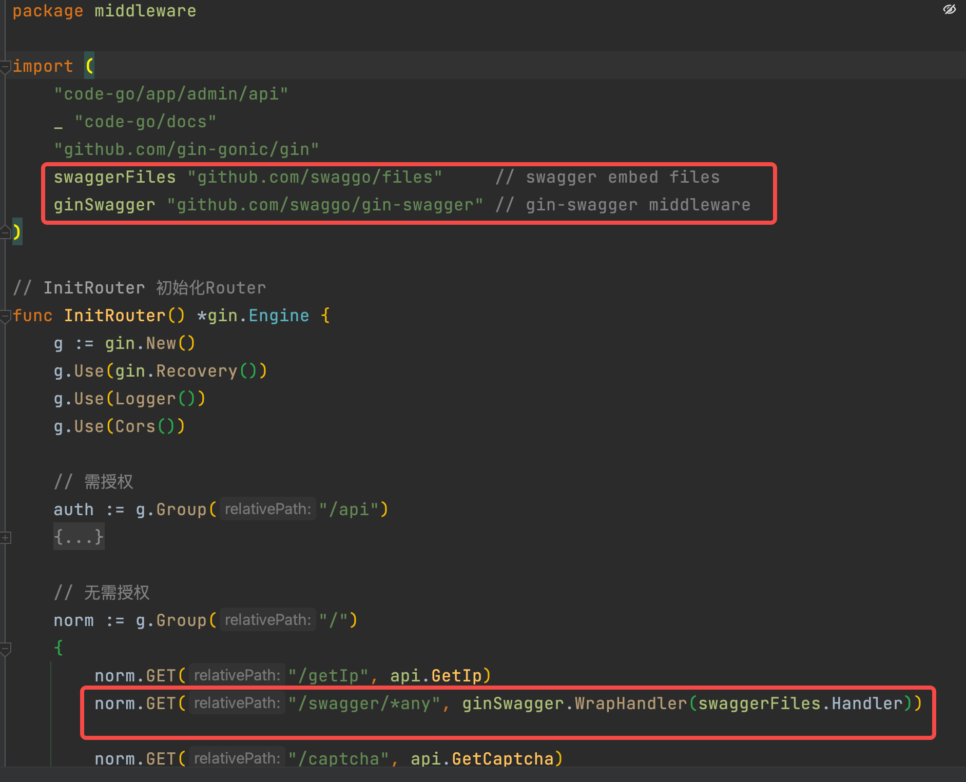Viewport: 966px width, 782px height.
Task: Collapse the InitRouter function fold marker
Action: [x=6, y=316]
